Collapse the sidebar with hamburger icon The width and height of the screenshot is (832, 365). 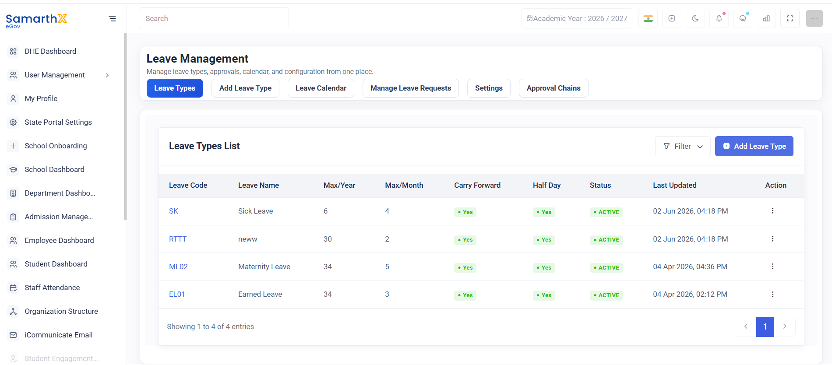click(112, 18)
